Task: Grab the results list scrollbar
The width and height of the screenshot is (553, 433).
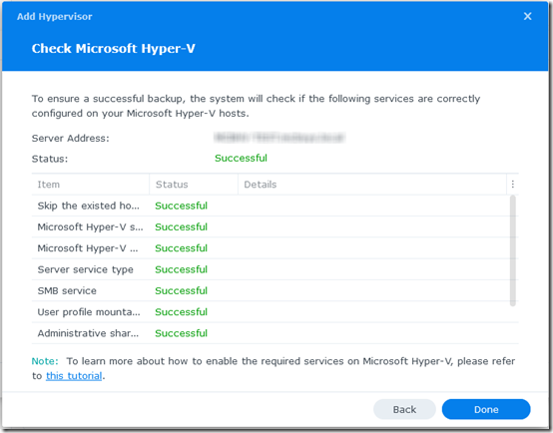Action: pyautogui.click(x=512, y=250)
